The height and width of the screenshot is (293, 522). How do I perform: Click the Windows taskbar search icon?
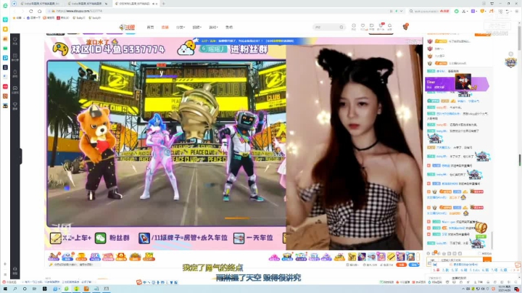[15, 289]
